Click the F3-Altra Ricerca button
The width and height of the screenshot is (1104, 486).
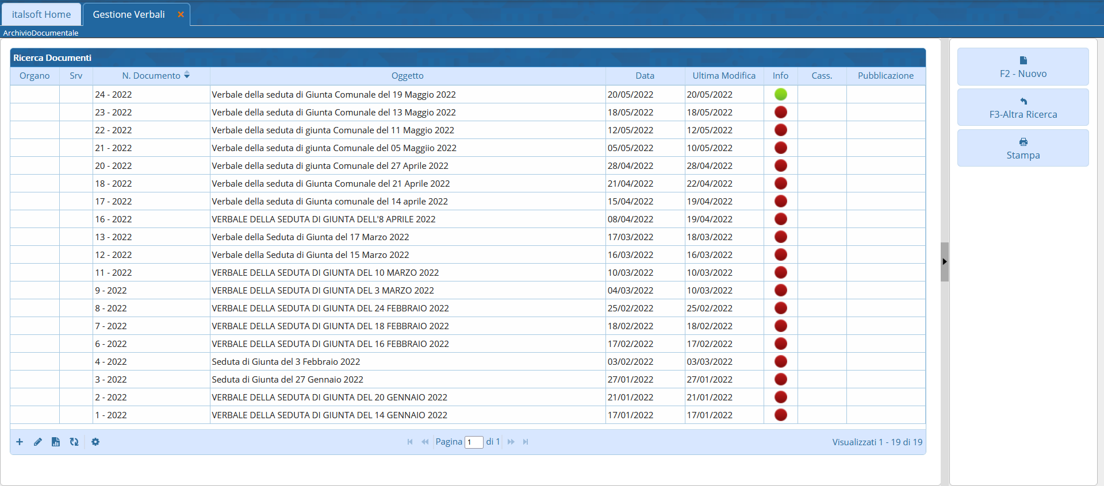click(1022, 107)
